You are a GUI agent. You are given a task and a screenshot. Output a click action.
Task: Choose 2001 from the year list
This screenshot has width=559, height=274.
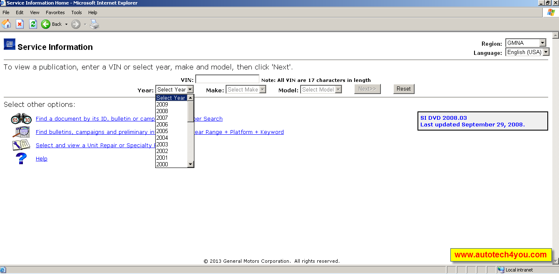171,158
